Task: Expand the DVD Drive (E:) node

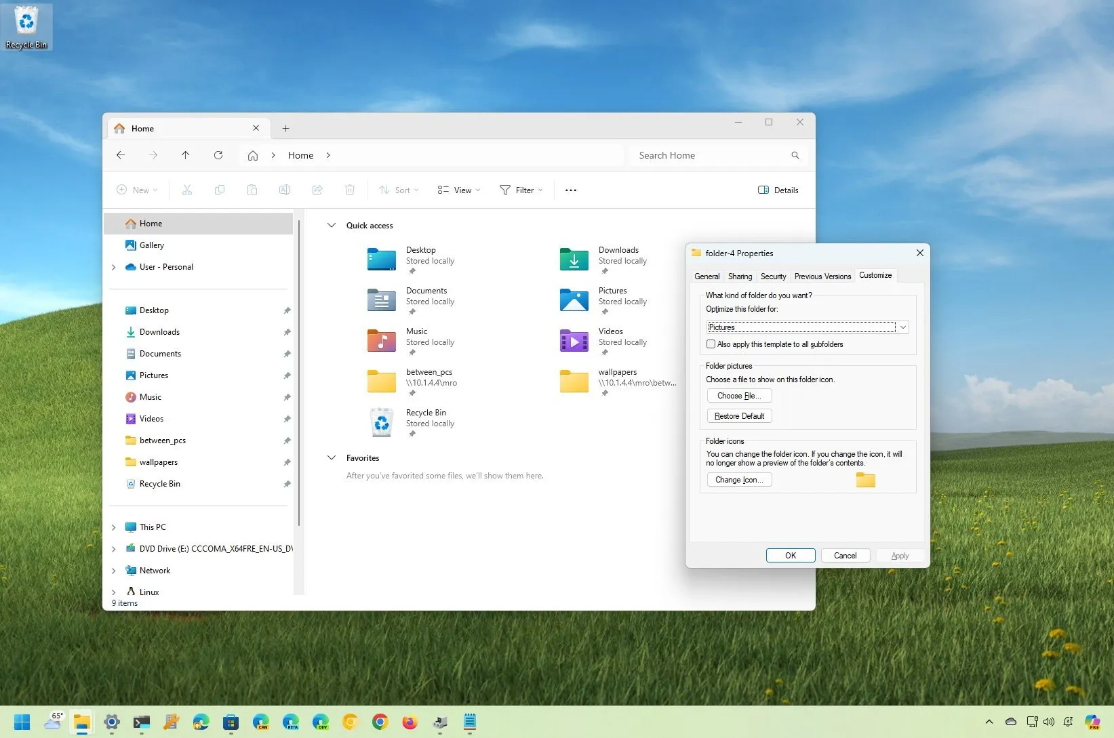Action: click(114, 549)
